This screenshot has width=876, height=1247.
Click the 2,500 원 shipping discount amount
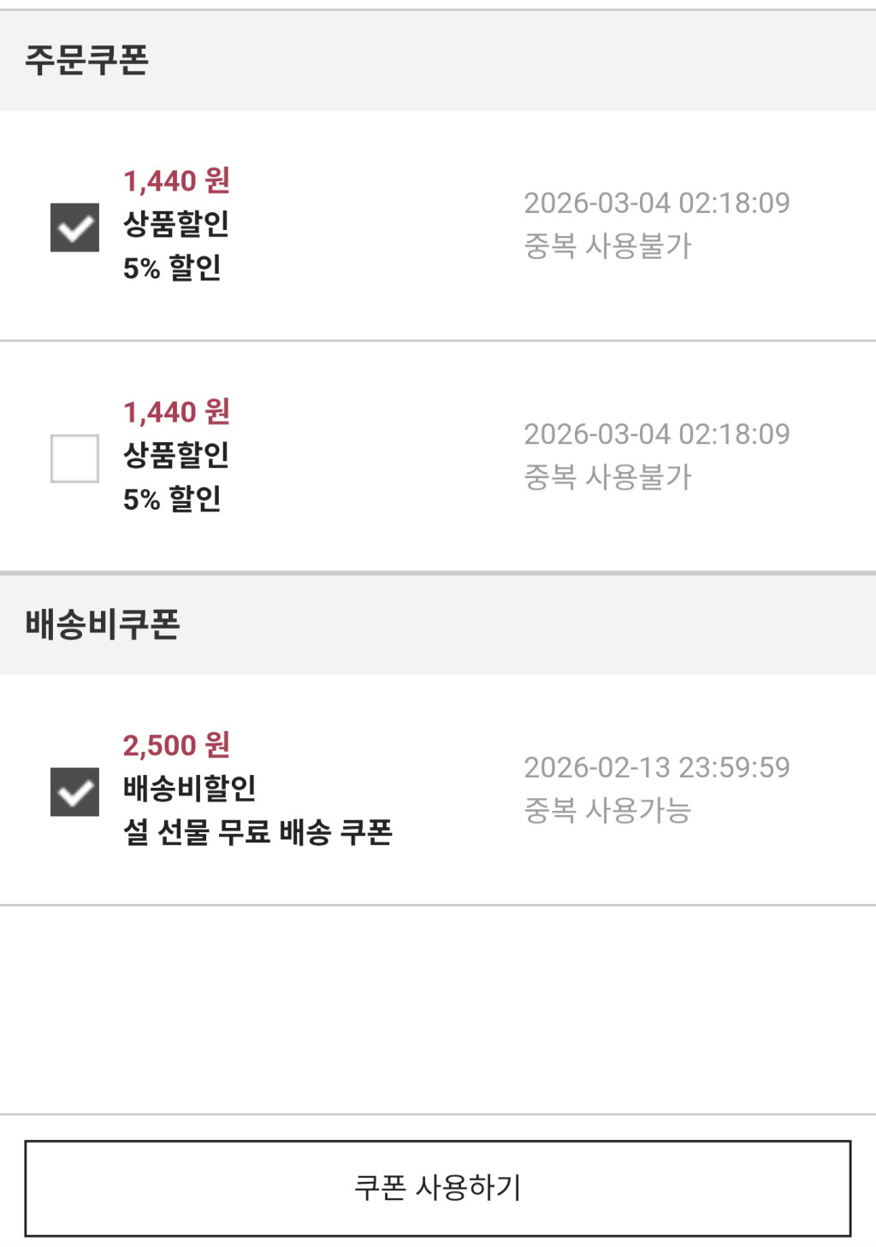pyautogui.click(x=176, y=745)
